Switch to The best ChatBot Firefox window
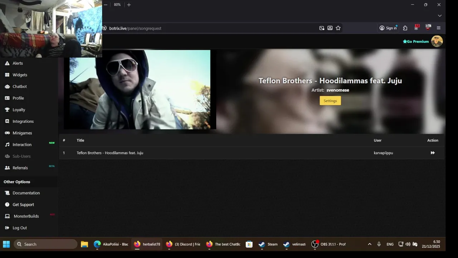Image resolution: width=458 pixels, height=258 pixels. tap(223, 244)
